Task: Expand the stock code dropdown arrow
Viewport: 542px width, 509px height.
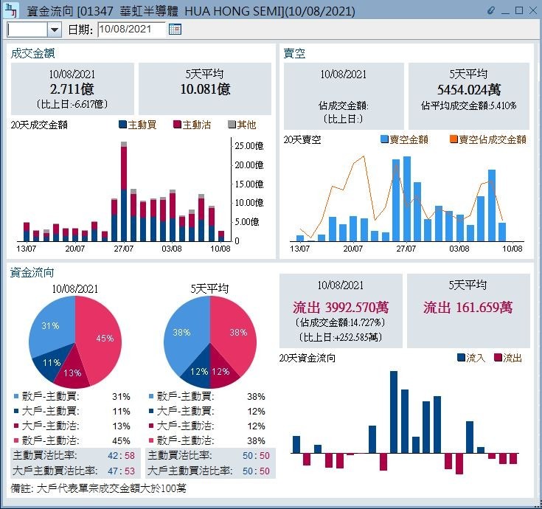Action: 55,30
